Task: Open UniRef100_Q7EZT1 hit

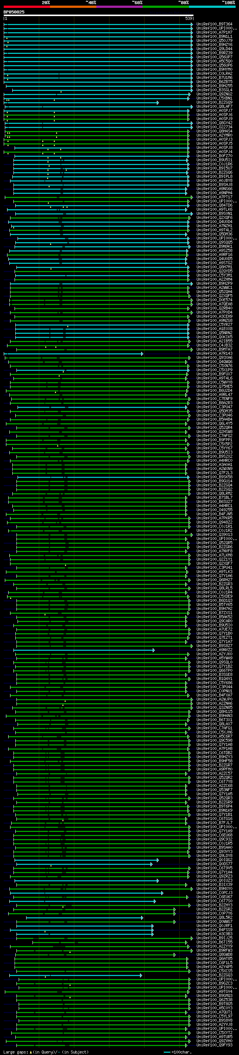Action: (x=214, y=637)
